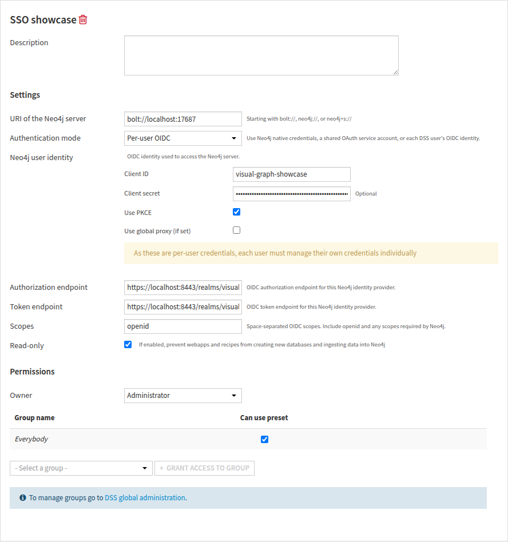Click the info icon in groups notice
The image size is (508, 542).
[23, 498]
